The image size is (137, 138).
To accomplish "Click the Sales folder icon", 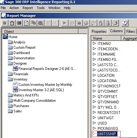I will 10,111.
